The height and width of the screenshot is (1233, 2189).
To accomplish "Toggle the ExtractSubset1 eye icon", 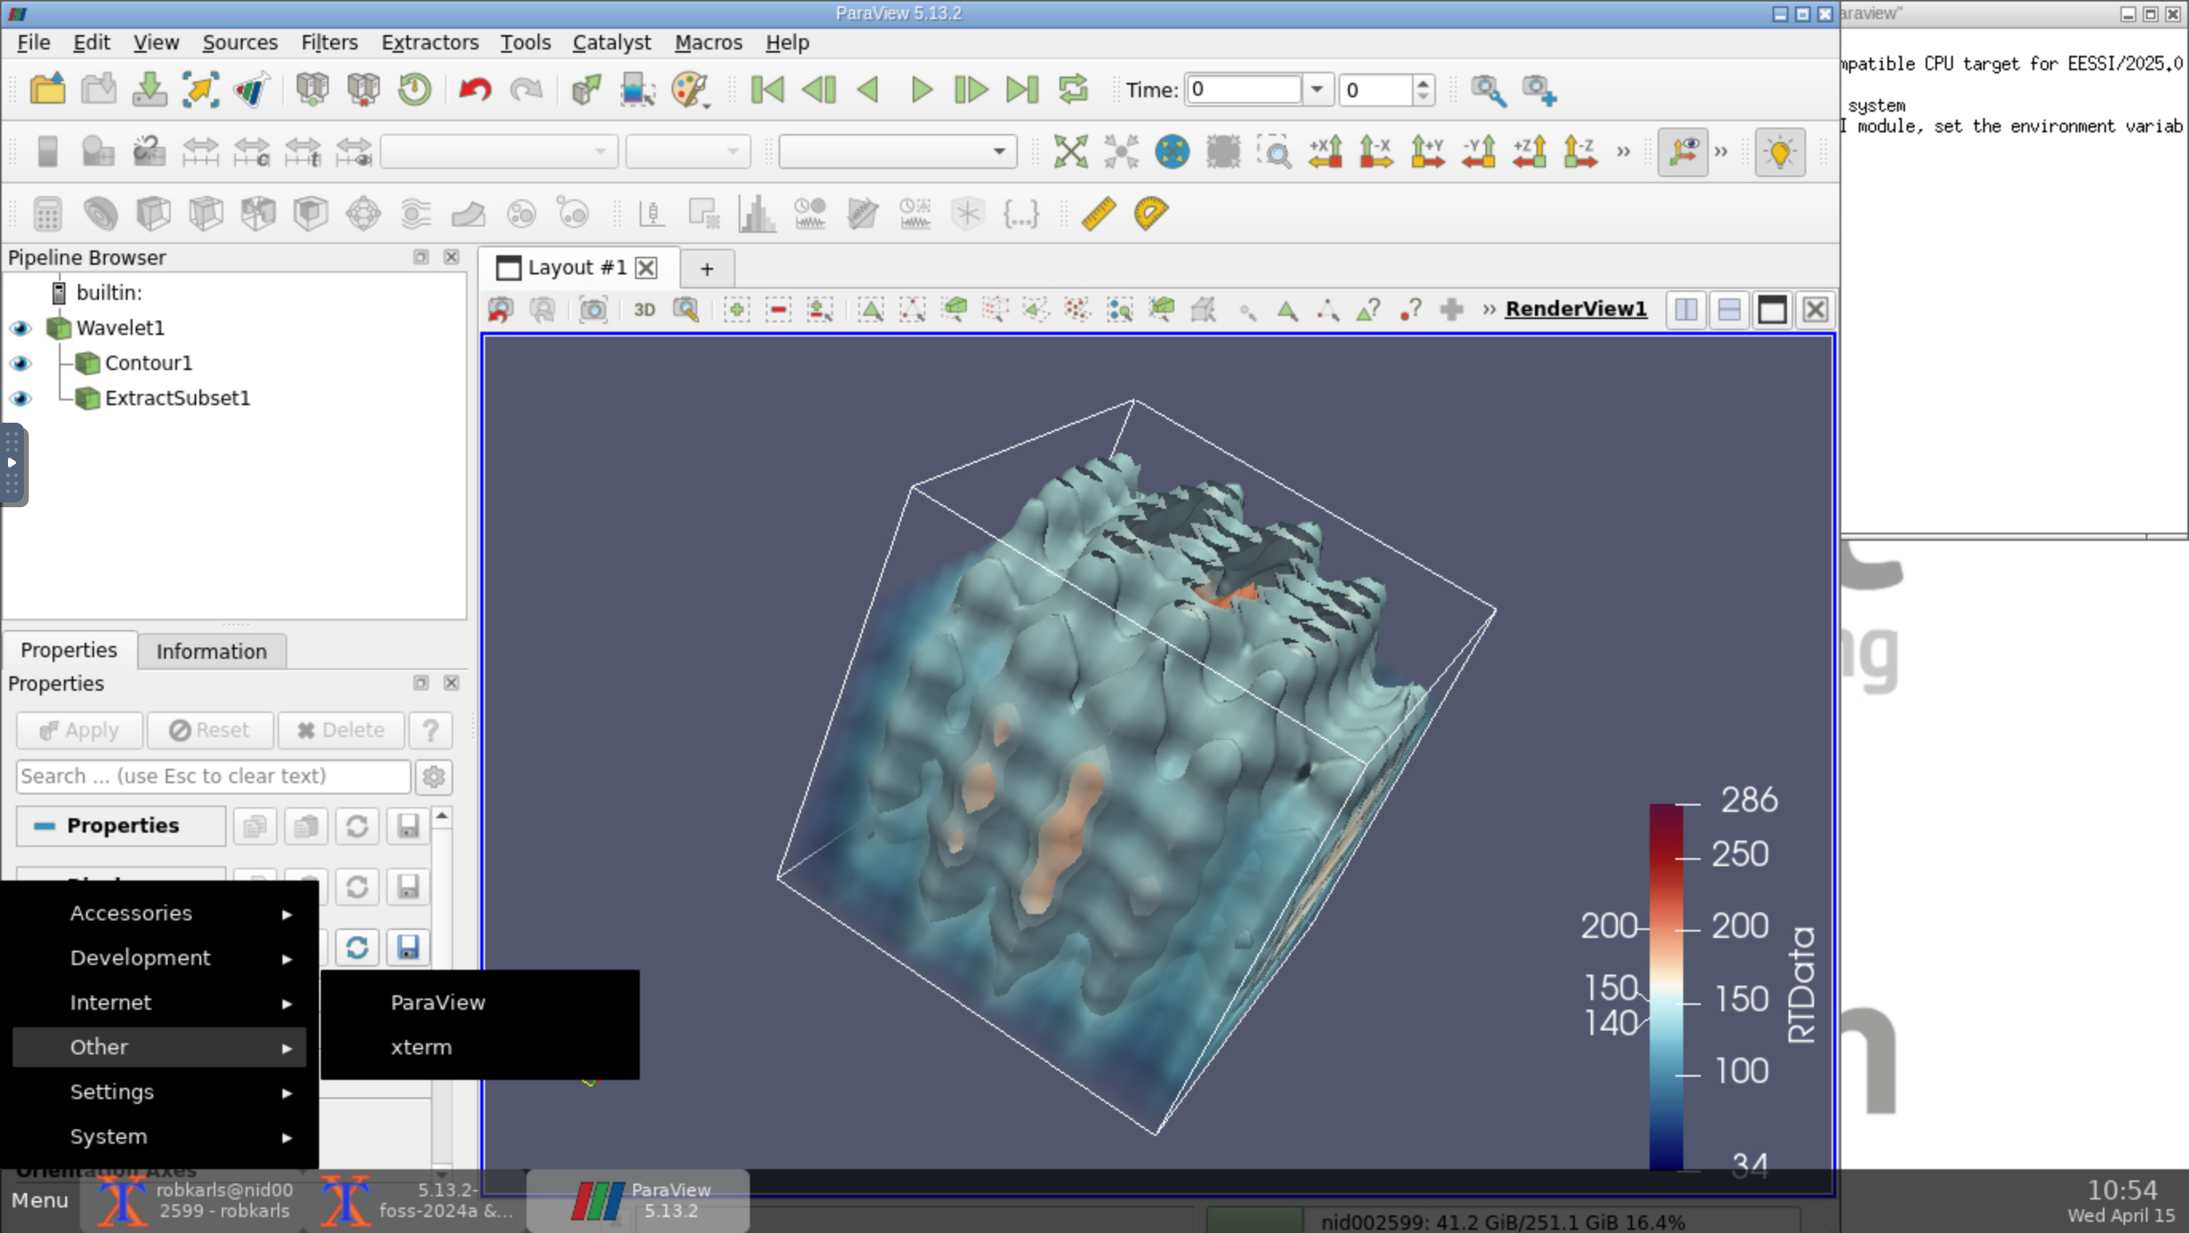I will [22, 399].
